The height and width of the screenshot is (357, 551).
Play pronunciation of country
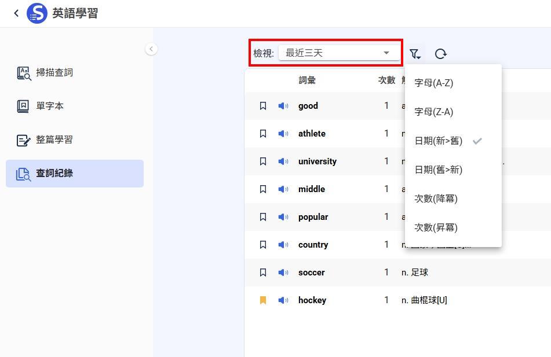(x=283, y=245)
